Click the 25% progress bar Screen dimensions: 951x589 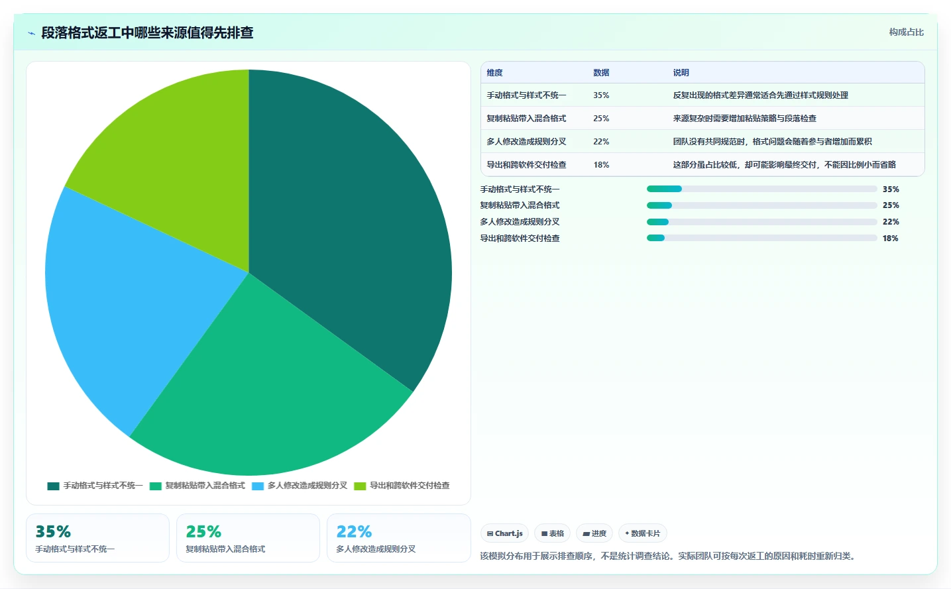[x=762, y=205]
